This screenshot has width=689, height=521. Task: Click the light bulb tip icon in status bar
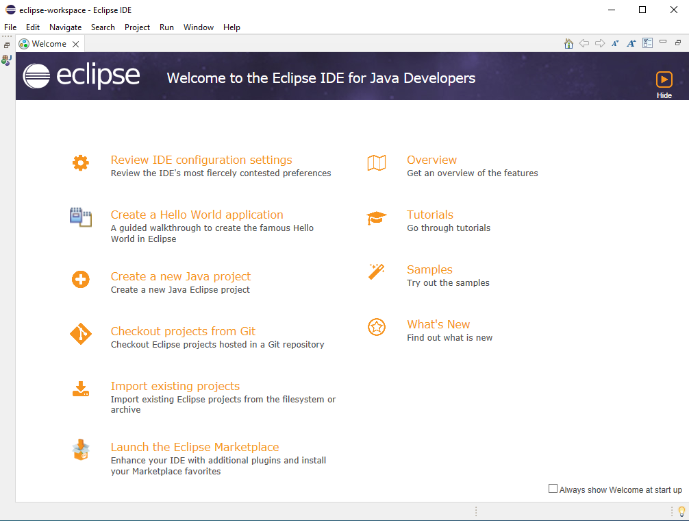coord(681,511)
